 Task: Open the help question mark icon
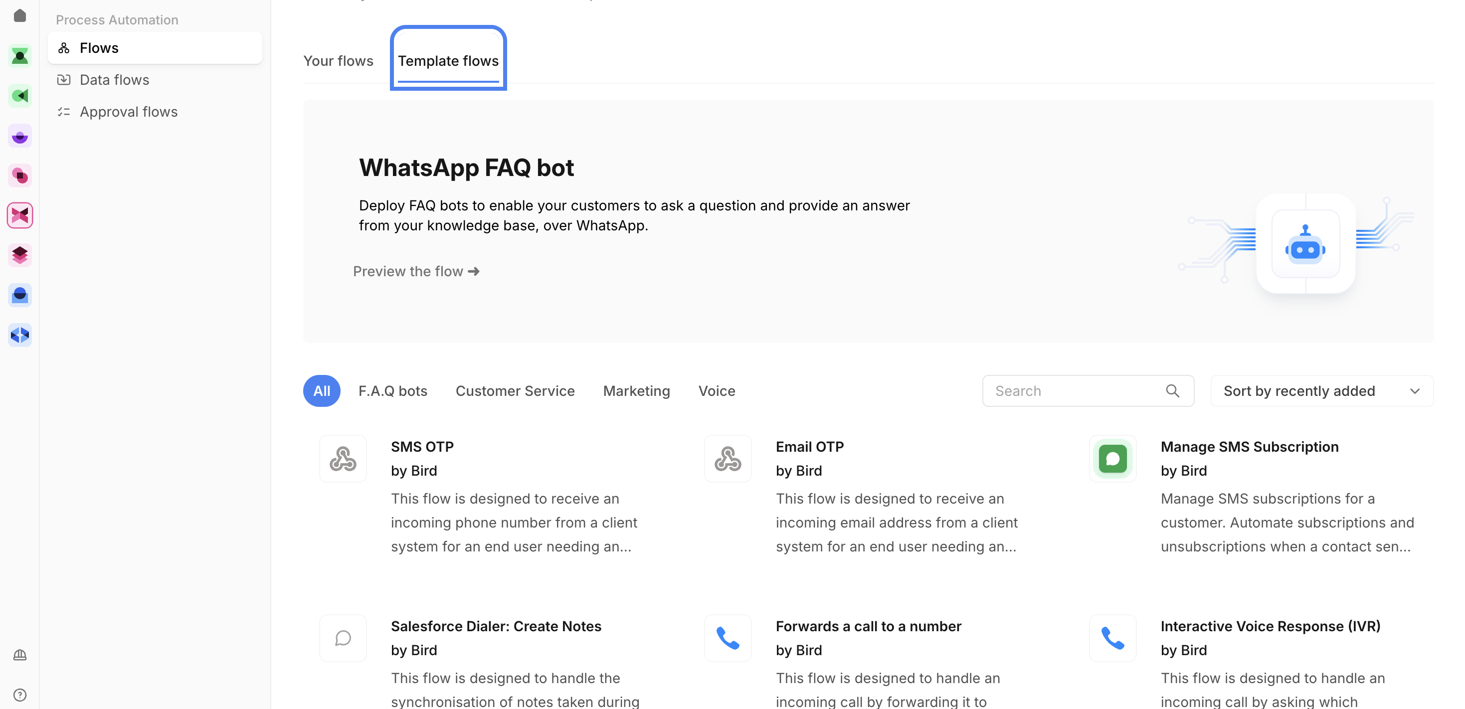click(x=20, y=695)
